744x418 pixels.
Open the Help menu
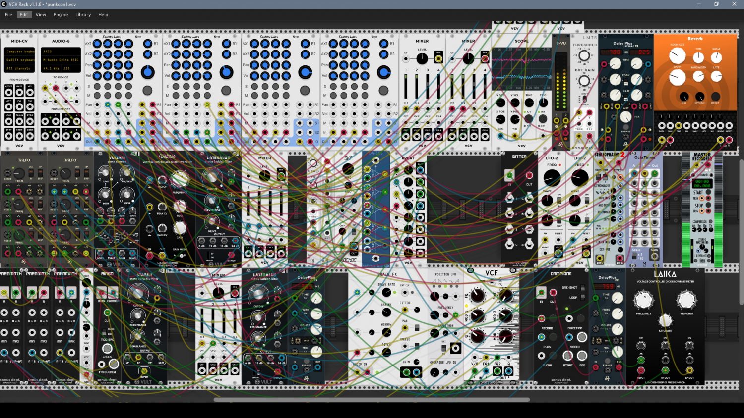(103, 15)
